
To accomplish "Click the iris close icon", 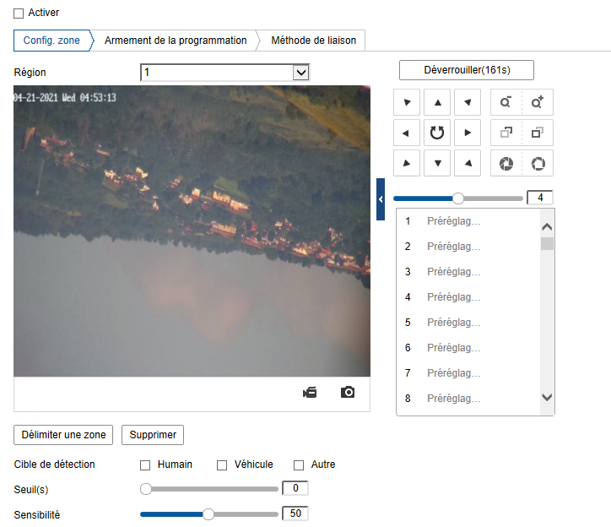I will pos(506,163).
